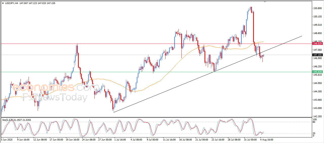Click the 27 Jun 00:00 date label
This screenshot has width=324, height=143.
pos(105,139)
